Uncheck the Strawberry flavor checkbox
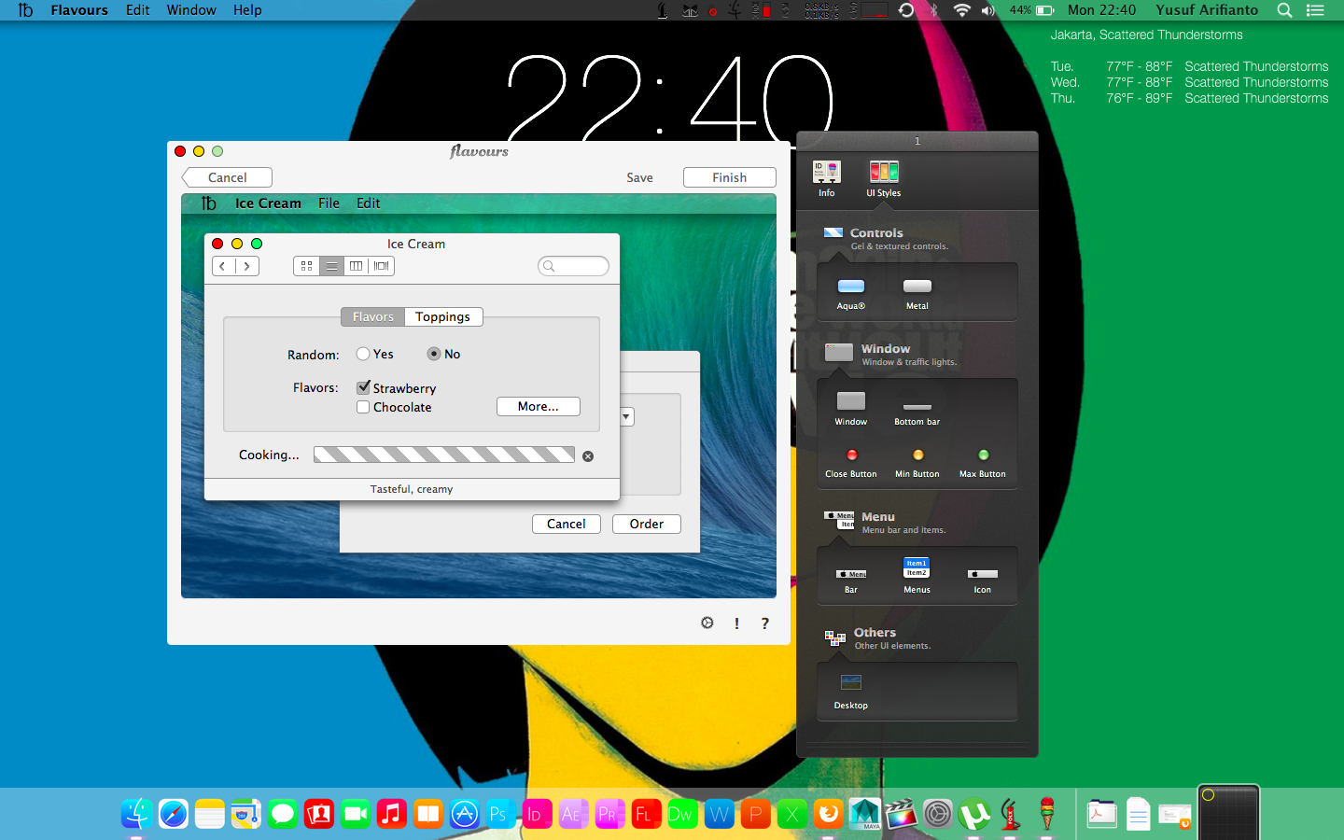This screenshot has width=1344, height=840. (x=364, y=387)
